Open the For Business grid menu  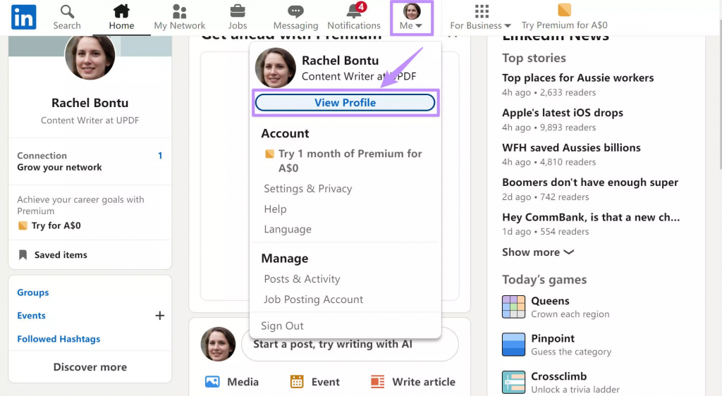pos(481,17)
